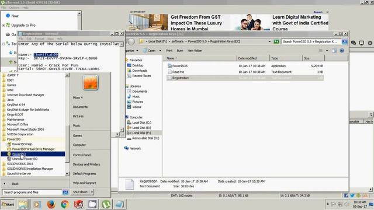
Task: Click the Shut down button
Action: [81, 192]
